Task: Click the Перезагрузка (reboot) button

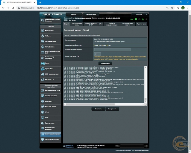Action: click(91, 14)
